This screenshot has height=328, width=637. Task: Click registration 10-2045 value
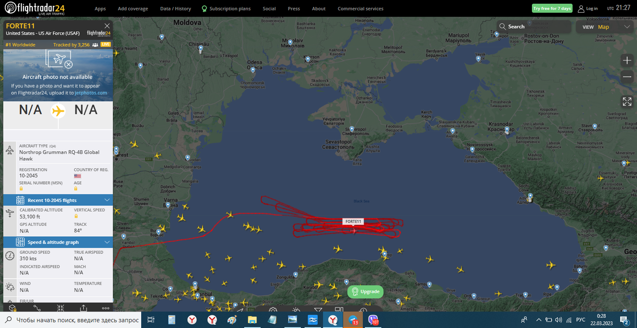[29, 175]
